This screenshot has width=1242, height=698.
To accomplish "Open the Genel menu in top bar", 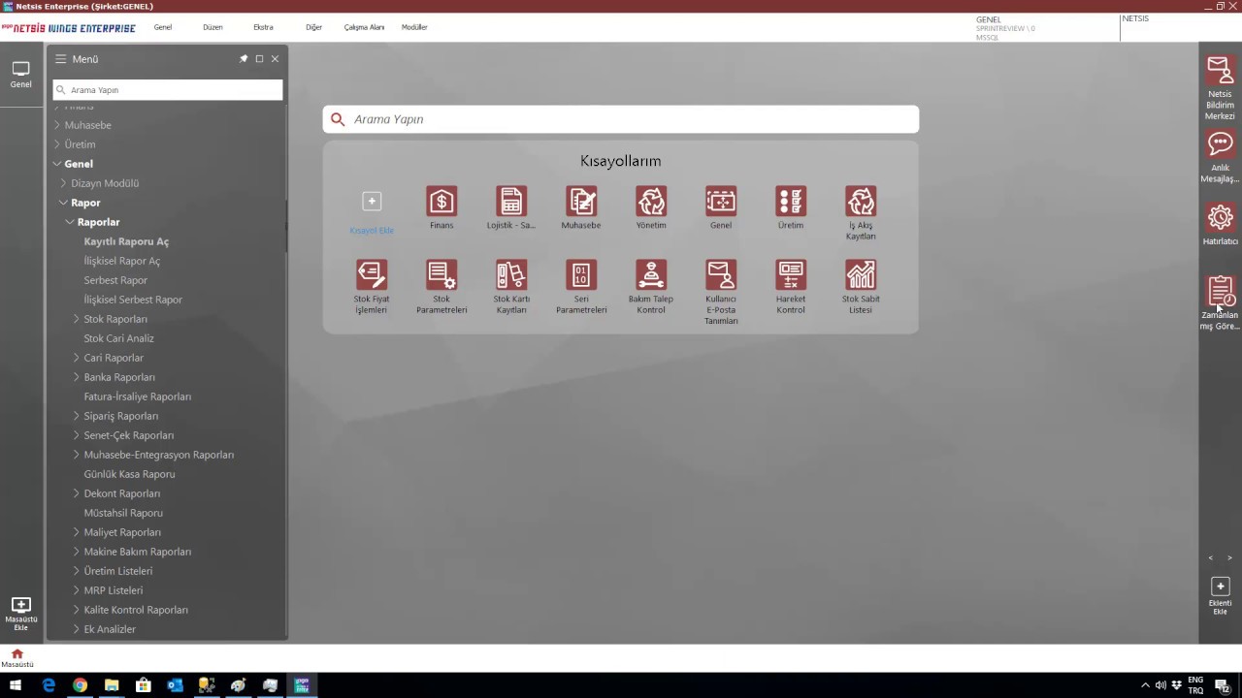I will pos(163,27).
